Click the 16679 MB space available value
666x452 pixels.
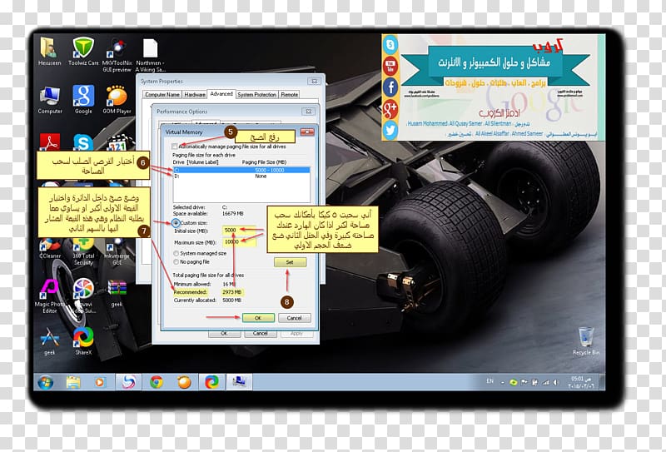click(x=233, y=214)
